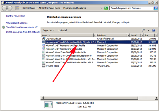
Task: Sort by the Size column header
Action: (149, 35)
